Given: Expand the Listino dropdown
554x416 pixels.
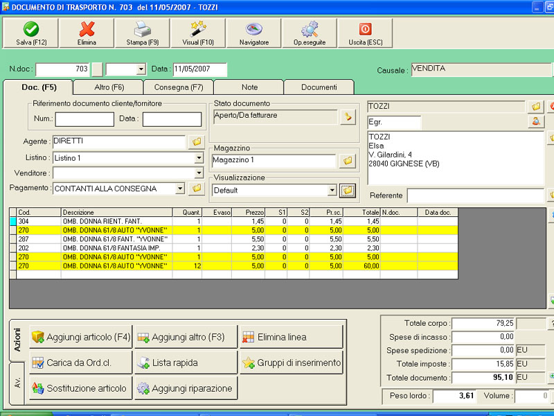Looking at the screenshot, I should (199, 158).
